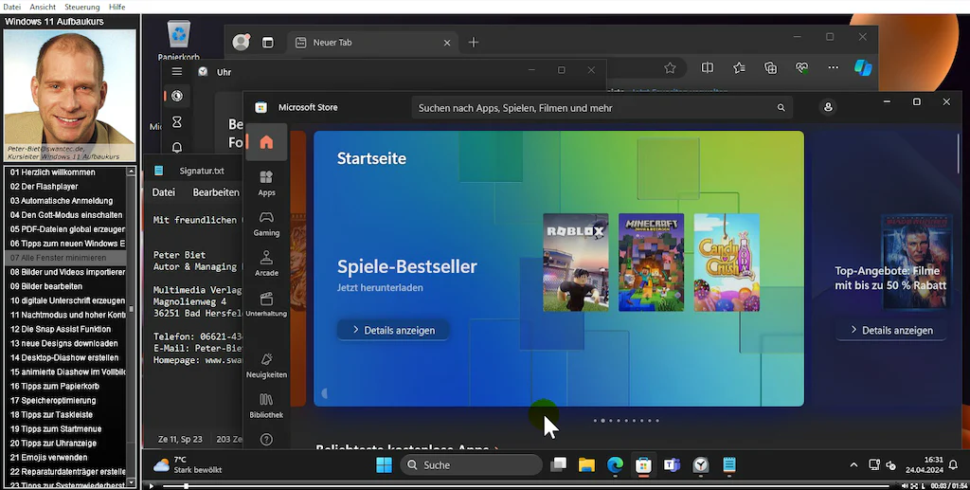Click the help question mark icon in Store
This screenshot has width=970, height=490.
[x=266, y=440]
